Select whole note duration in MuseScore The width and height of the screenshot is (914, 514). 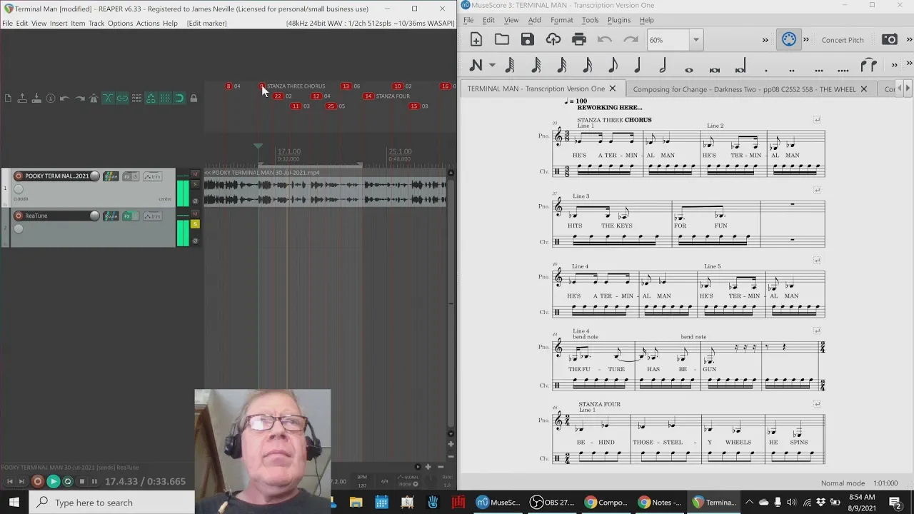tap(689, 69)
